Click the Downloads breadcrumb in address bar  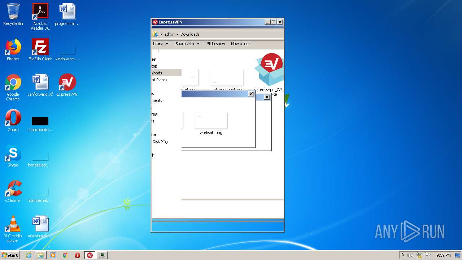tap(190, 35)
